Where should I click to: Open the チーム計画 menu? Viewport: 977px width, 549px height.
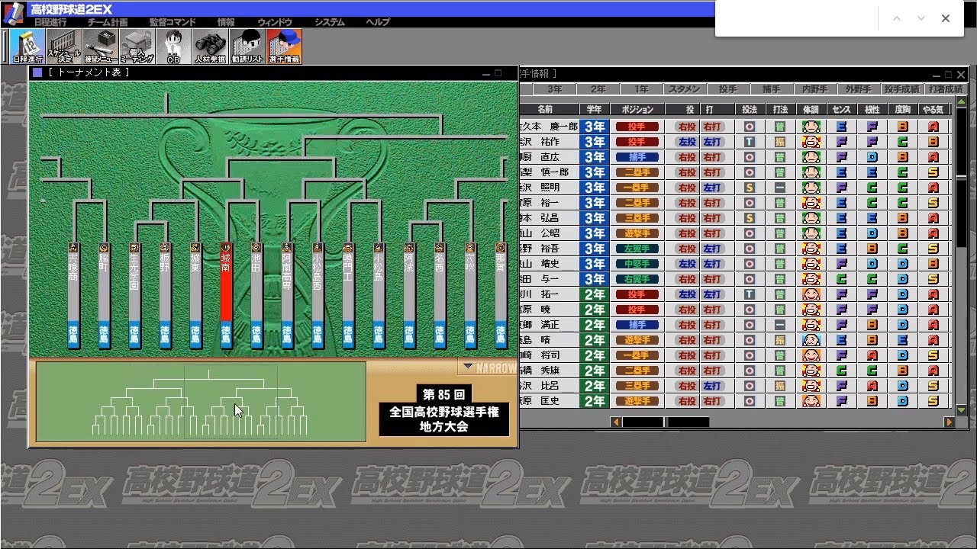coord(108,22)
